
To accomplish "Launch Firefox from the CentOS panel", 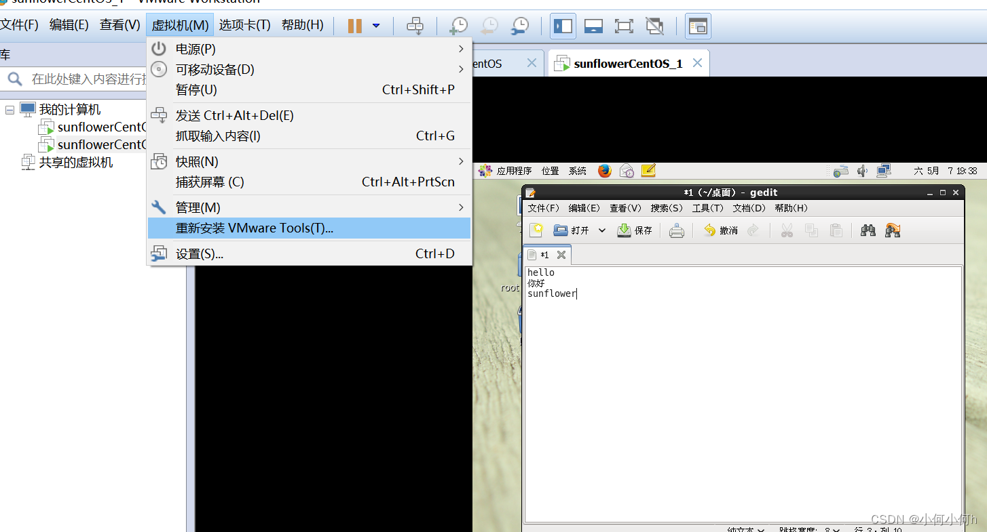I will [x=604, y=171].
